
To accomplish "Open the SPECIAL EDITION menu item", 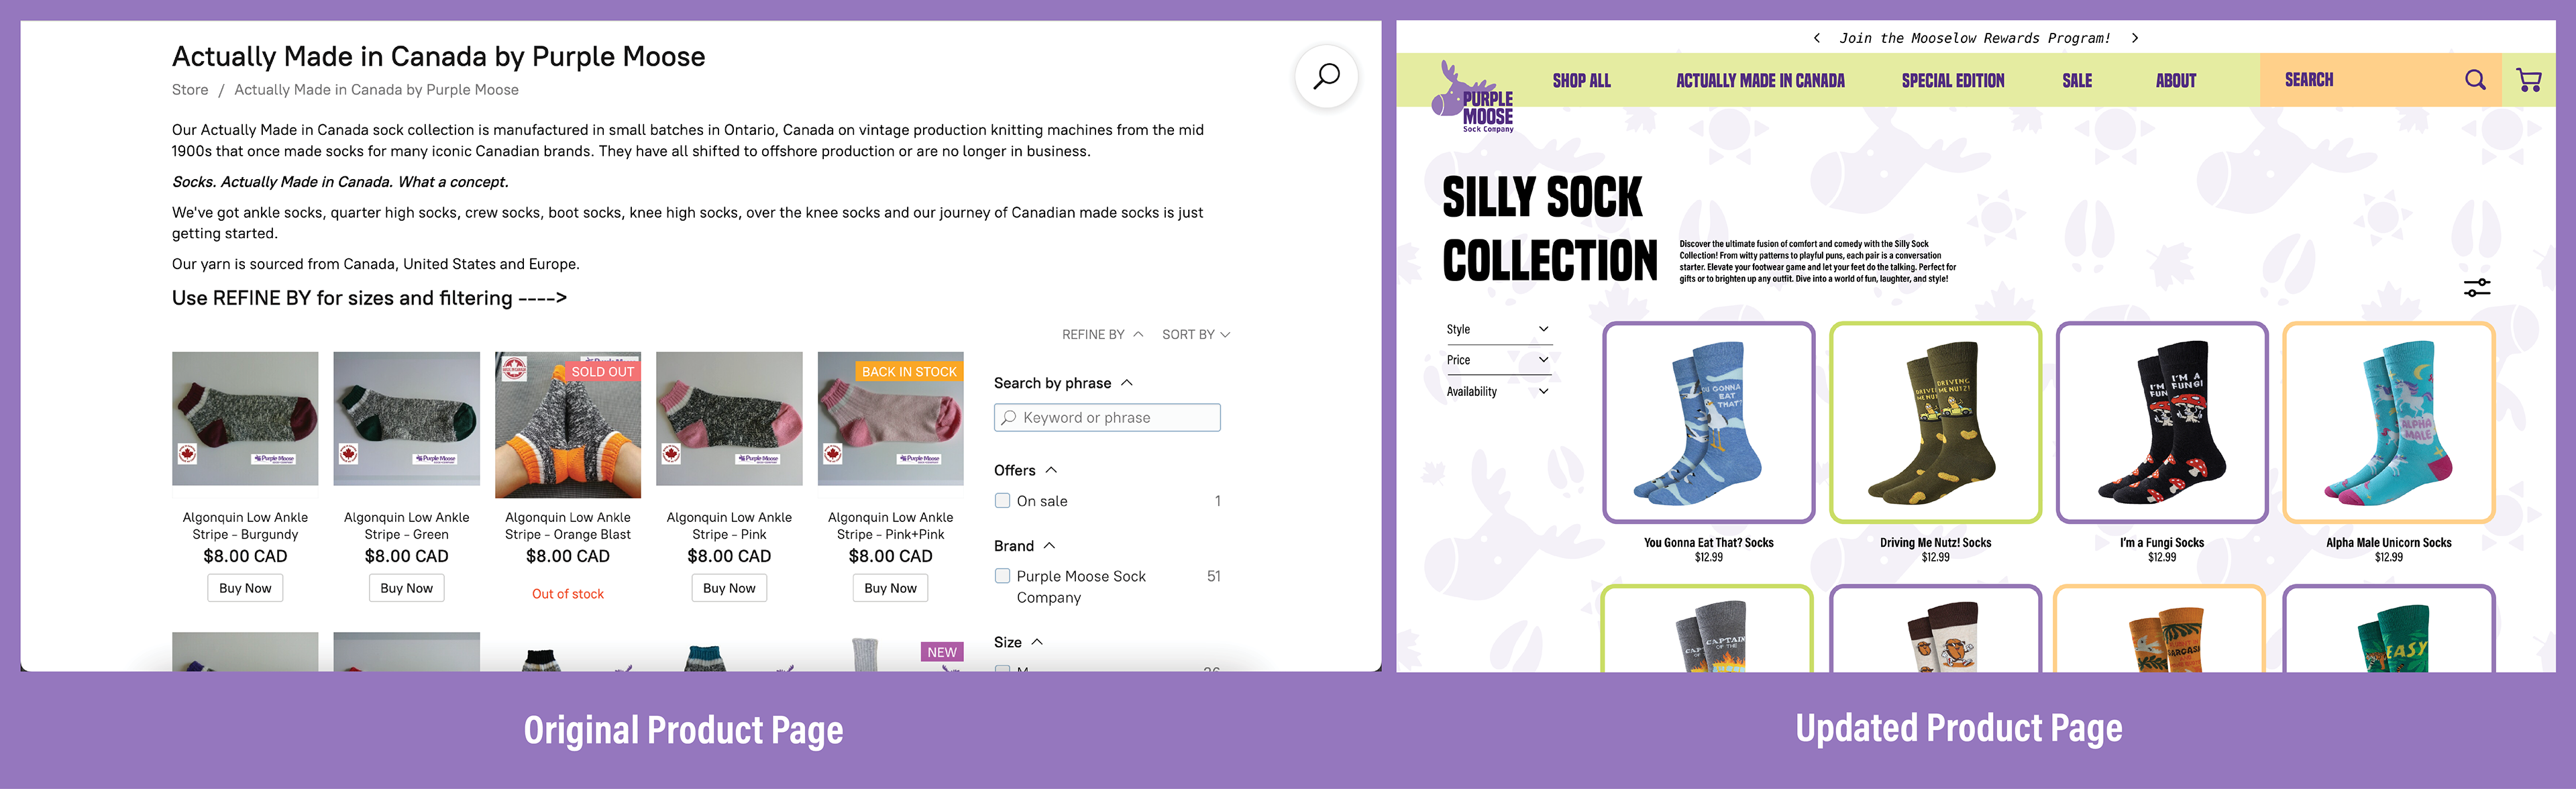I will (x=1952, y=81).
